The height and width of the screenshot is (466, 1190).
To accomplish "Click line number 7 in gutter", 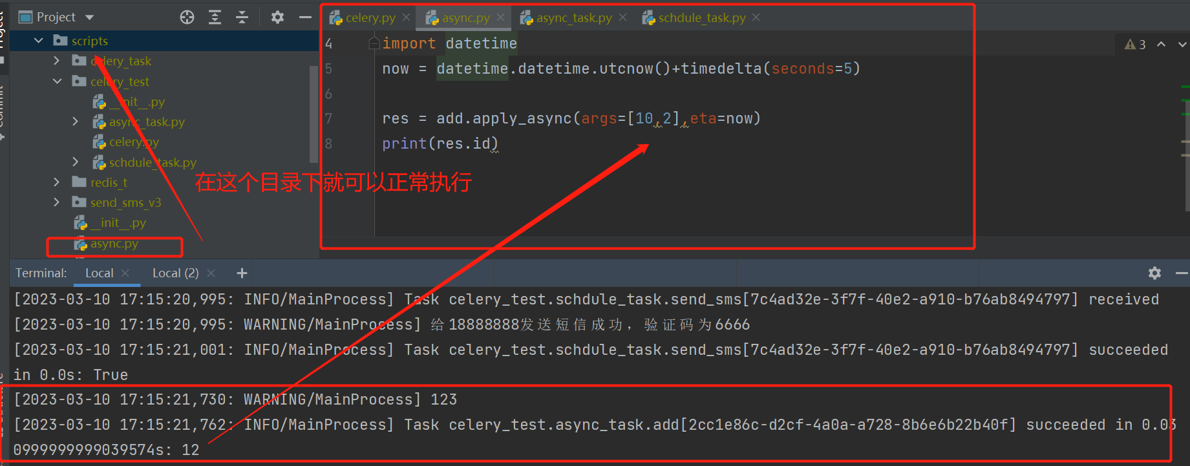I will pos(328,118).
